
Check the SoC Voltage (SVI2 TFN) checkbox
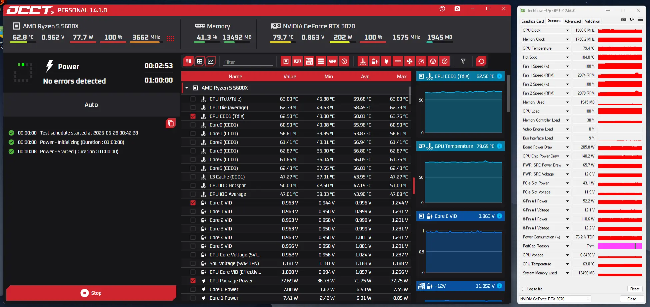pyautogui.click(x=193, y=263)
